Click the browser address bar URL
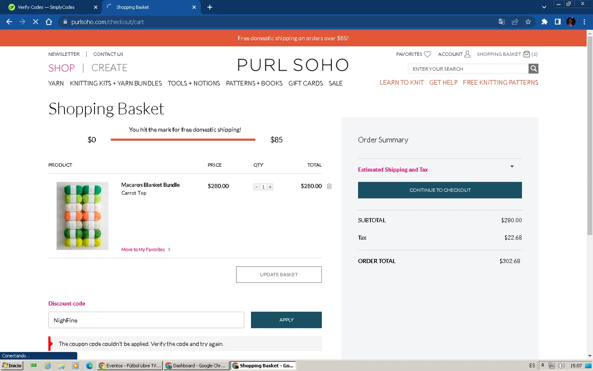The height and width of the screenshot is (371, 593). tap(108, 22)
